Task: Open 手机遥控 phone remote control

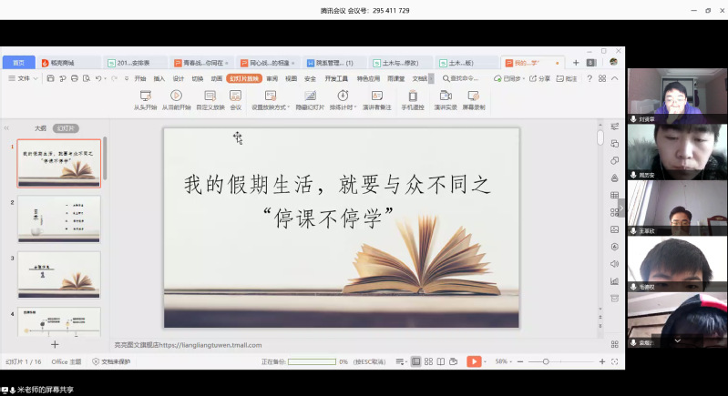Action: pos(412,96)
